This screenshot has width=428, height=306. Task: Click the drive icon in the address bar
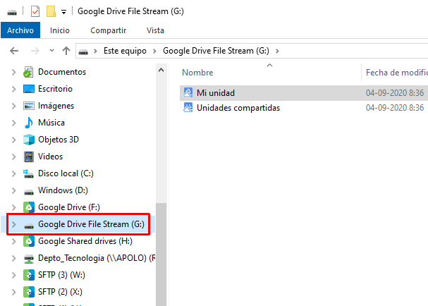[x=83, y=51]
